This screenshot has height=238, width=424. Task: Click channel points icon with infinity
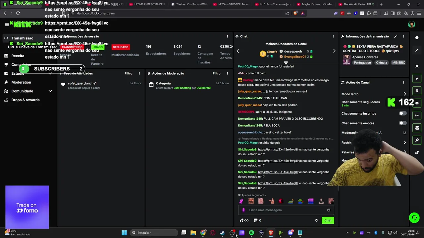pyautogui.click(x=244, y=220)
